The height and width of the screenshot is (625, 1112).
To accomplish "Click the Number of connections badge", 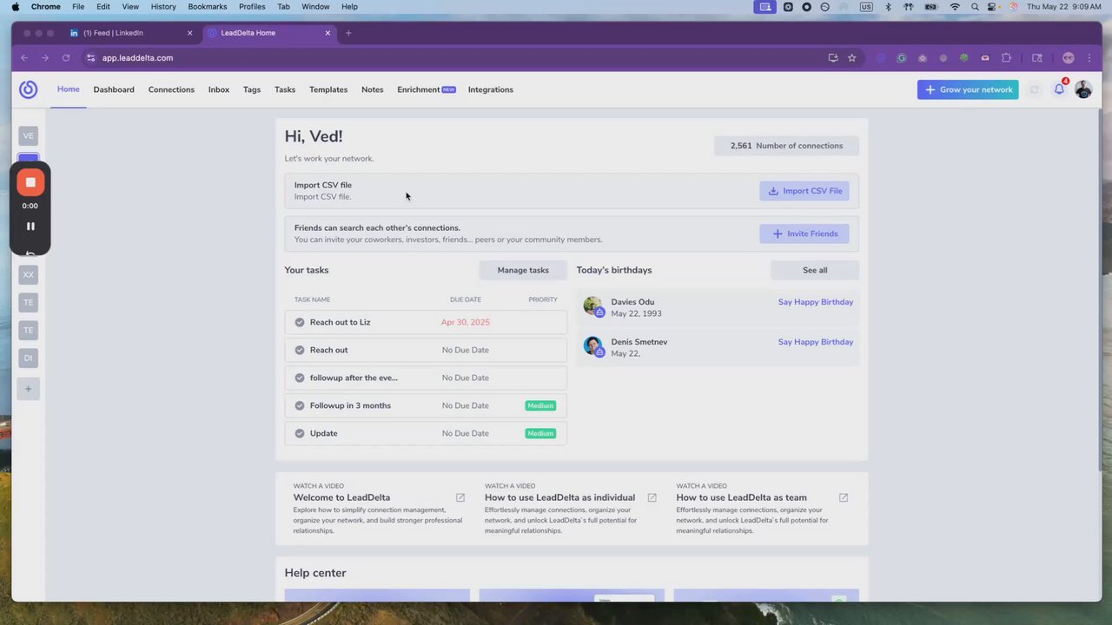I will pyautogui.click(x=786, y=146).
